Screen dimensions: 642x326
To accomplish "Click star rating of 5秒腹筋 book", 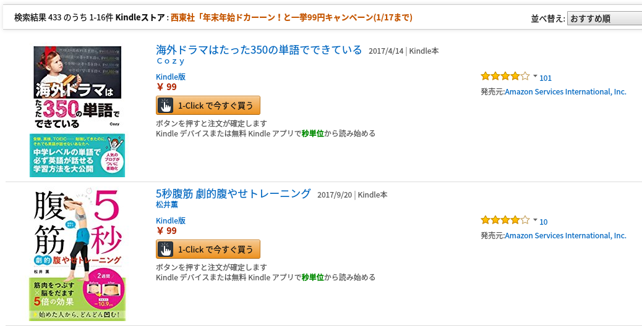I will pyautogui.click(x=505, y=220).
